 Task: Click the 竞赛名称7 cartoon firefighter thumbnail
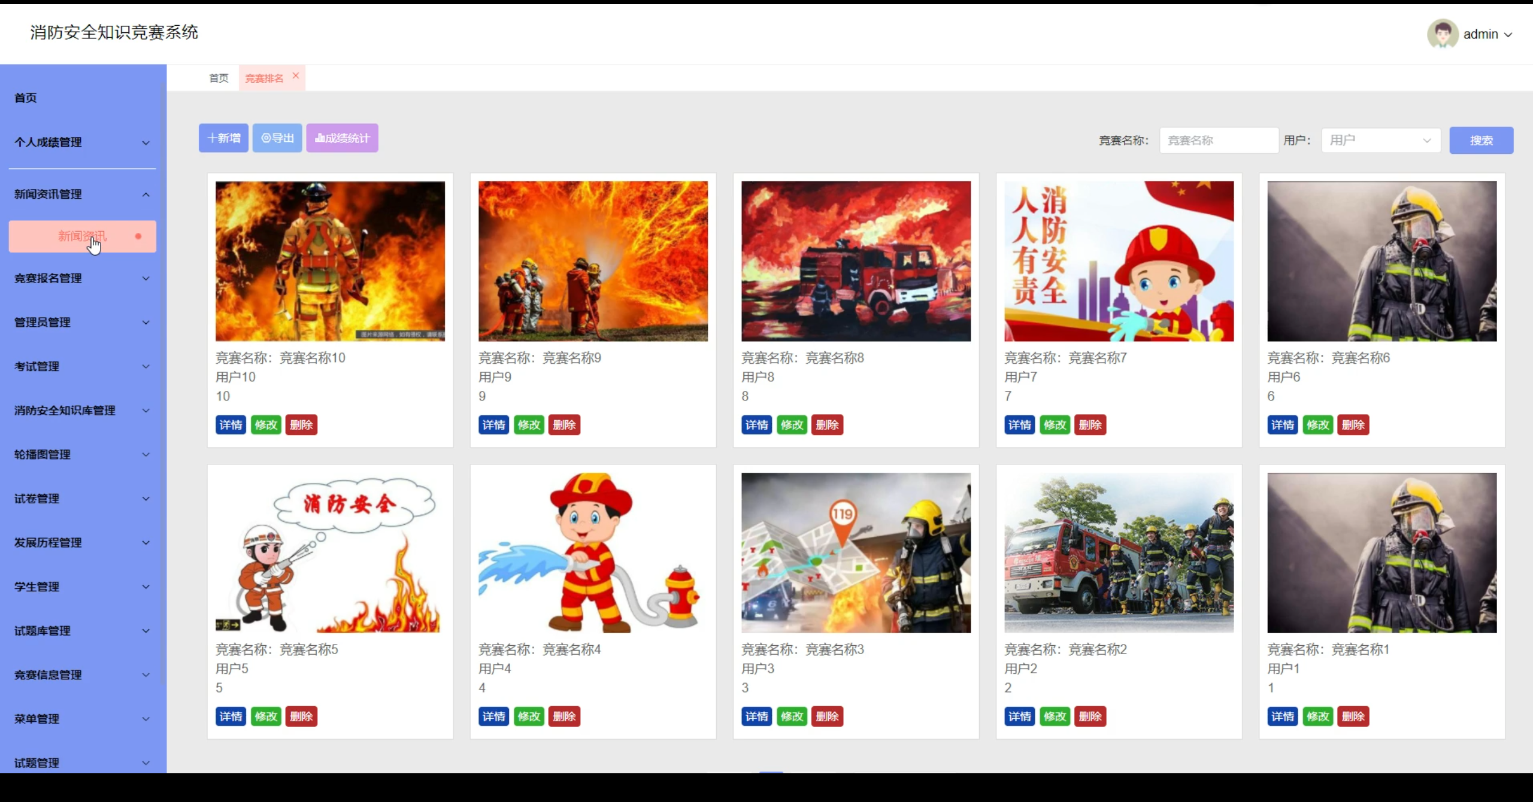click(1119, 262)
